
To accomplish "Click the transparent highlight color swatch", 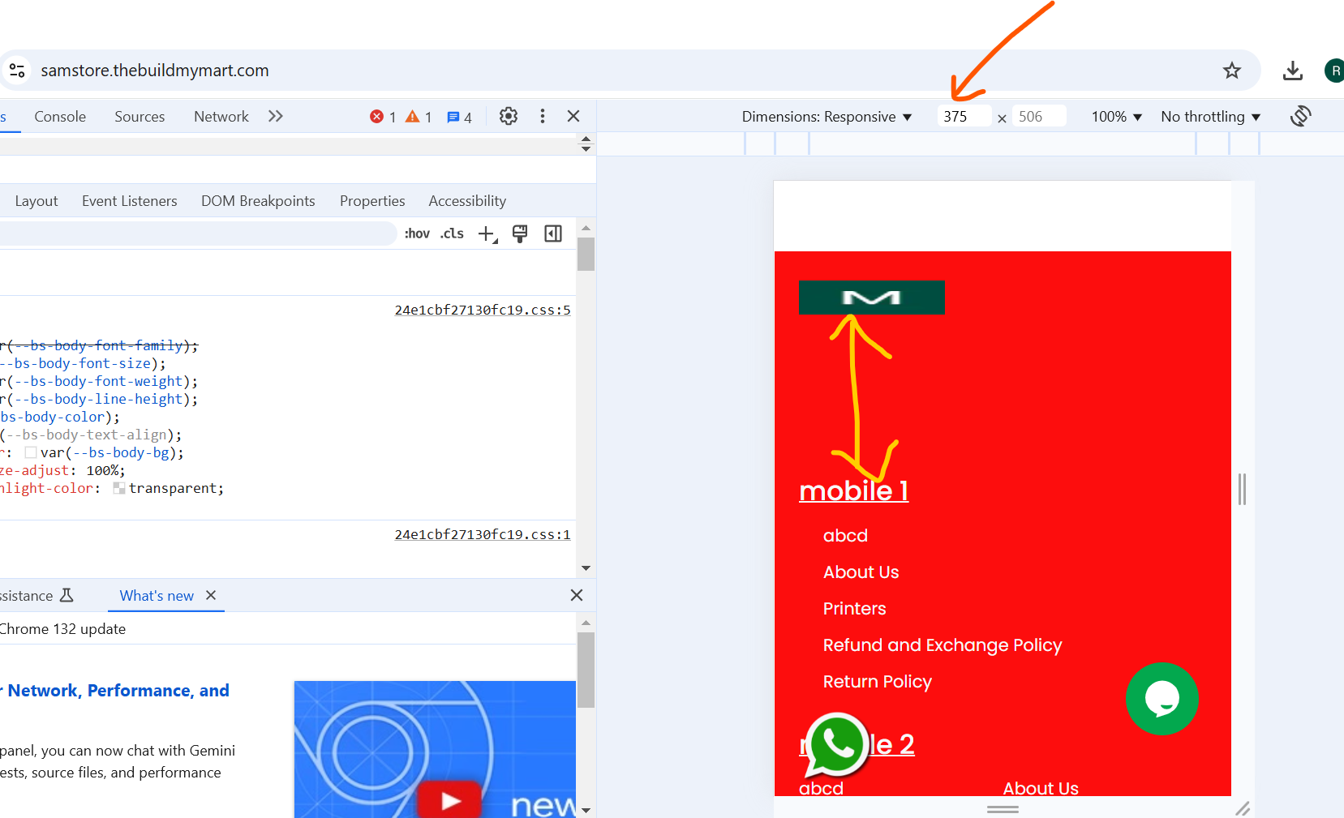I will [x=119, y=488].
